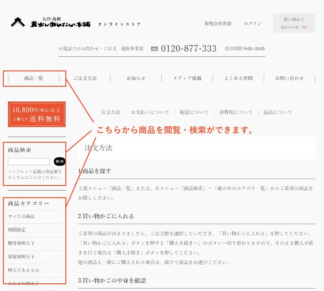
Task: Click the store logo in header
Action: (x=51, y=22)
